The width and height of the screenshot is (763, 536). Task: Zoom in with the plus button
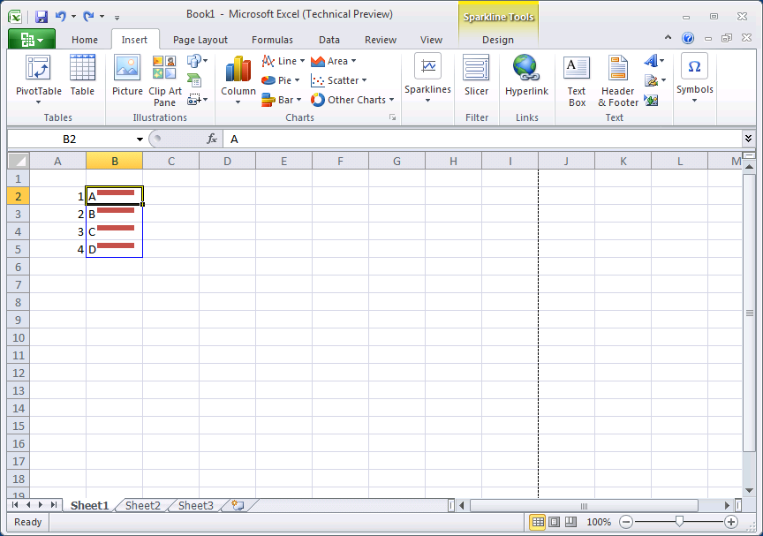pyautogui.click(x=731, y=522)
